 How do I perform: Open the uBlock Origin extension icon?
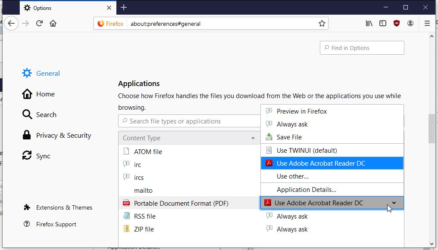pyautogui.click(x=396, y=23)
